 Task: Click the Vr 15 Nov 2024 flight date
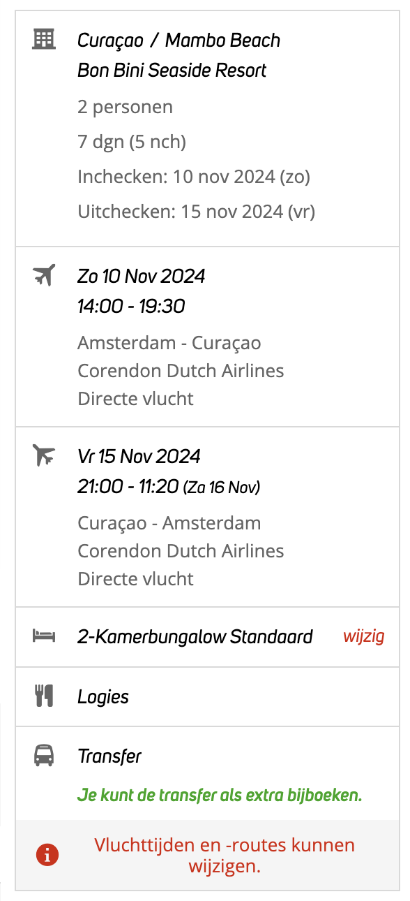coord(139,456)
